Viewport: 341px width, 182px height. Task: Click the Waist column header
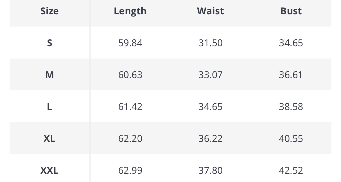click(210, 11)
